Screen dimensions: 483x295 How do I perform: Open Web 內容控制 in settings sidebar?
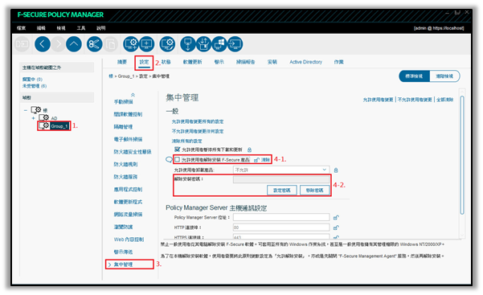point(129,240)
